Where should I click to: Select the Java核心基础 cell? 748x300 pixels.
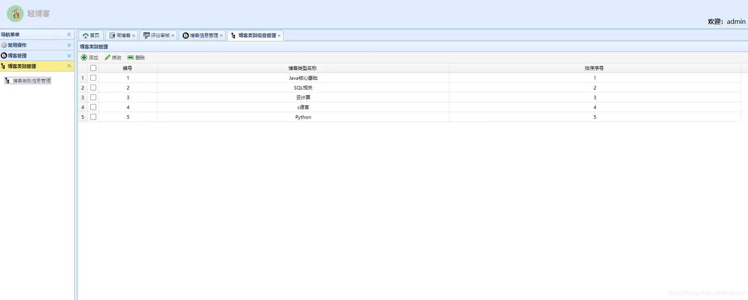(x=303, y=78)
